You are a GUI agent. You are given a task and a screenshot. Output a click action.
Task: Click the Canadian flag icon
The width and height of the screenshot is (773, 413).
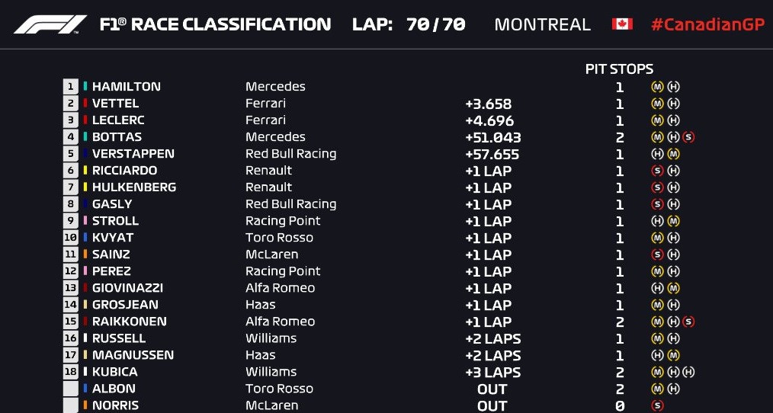click(x=622, y=24)
